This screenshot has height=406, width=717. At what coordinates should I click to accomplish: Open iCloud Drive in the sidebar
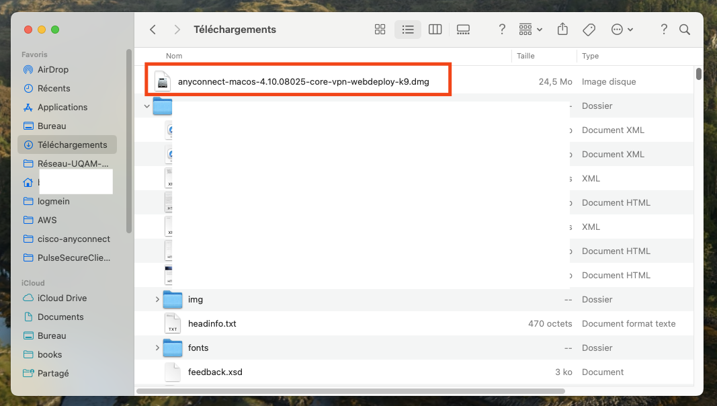coord(62,298)
